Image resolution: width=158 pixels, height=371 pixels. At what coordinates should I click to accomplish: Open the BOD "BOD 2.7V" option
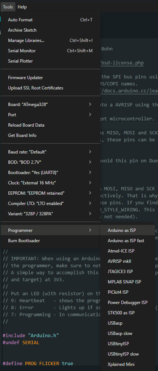tap(51, 162)
